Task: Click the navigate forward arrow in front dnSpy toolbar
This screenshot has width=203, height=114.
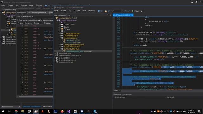Action: tap(102, 11)
